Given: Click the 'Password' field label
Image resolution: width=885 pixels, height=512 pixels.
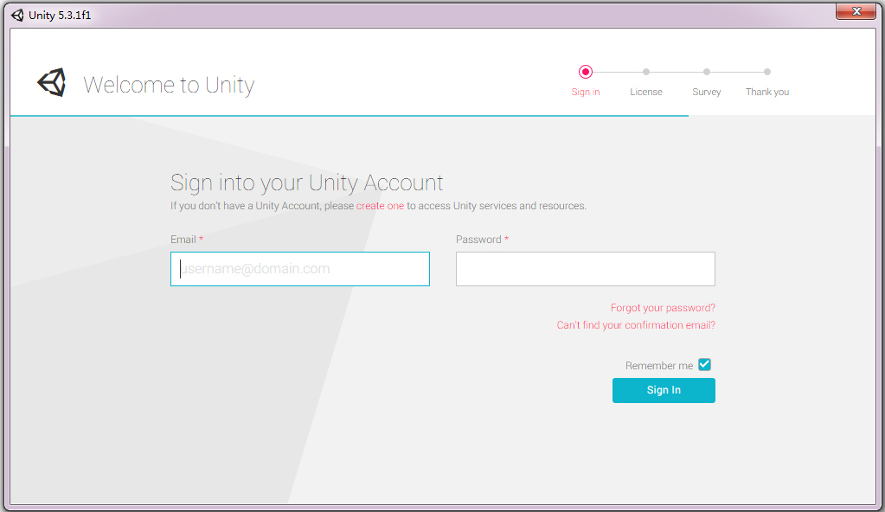Looking at the screenshot, I should point(478,240).
